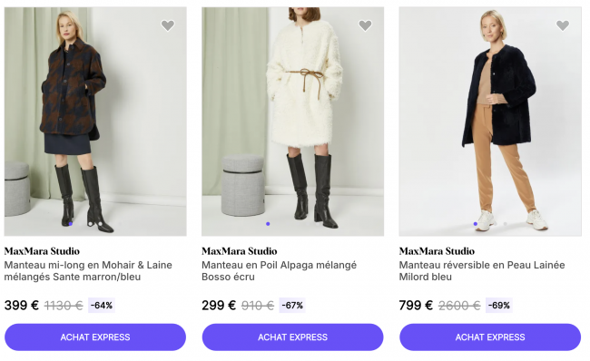The width and height of the screenshot is (590, 361).
Task: Open Manteau mi-long en Mohair & Laine title
Action: pyautogui.click(x=88, y=270)
